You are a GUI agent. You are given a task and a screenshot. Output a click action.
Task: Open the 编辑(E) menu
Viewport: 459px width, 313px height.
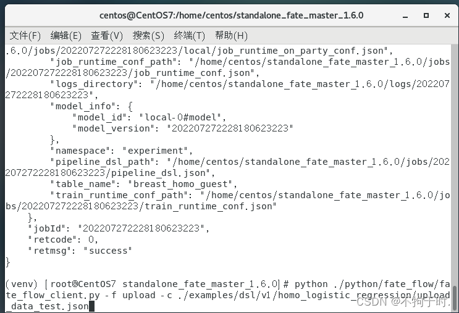(x=65, y=36)
